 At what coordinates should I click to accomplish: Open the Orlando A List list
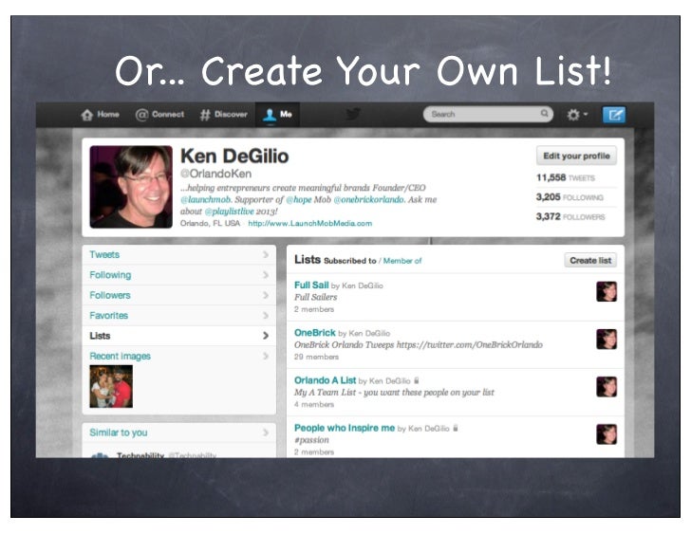pos(326,380)
